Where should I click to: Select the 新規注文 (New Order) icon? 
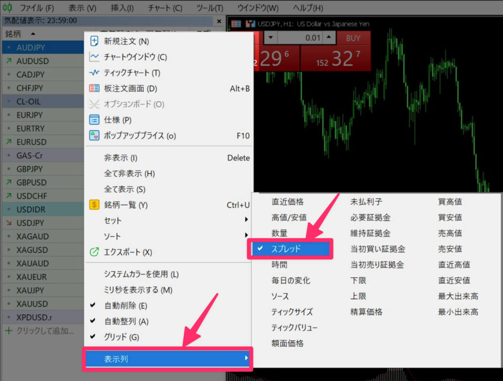coord(94,41)
